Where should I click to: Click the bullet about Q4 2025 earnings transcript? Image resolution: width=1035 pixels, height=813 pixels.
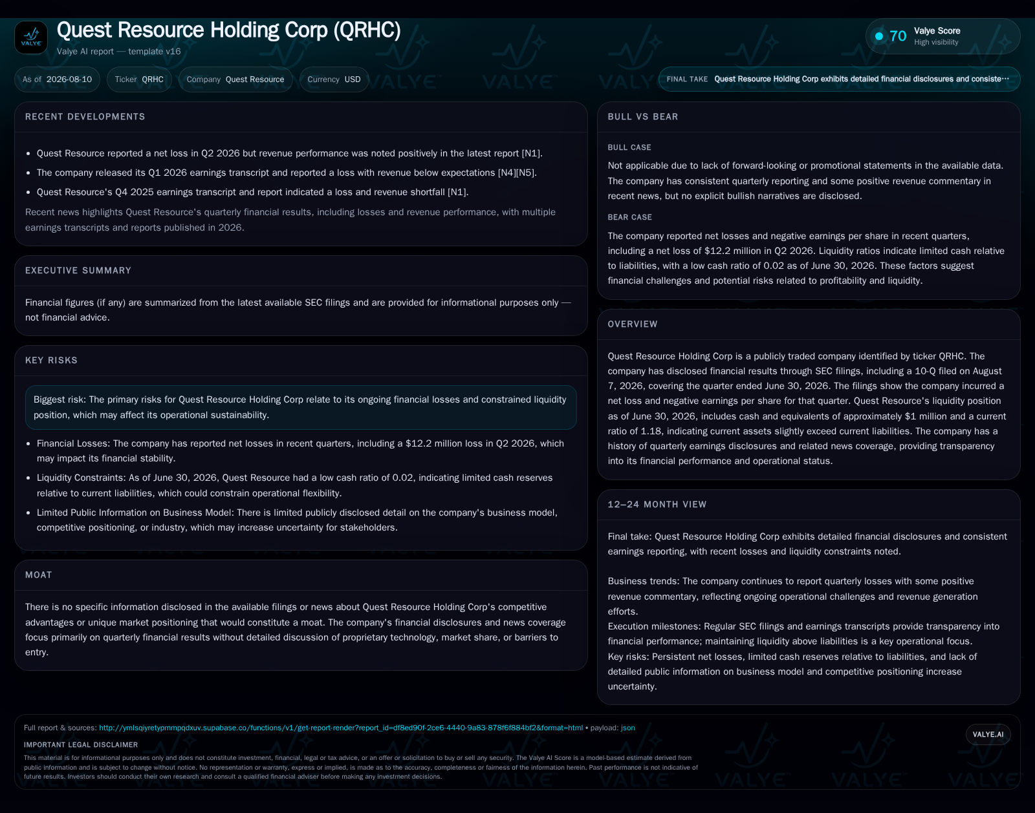point(252,192)
